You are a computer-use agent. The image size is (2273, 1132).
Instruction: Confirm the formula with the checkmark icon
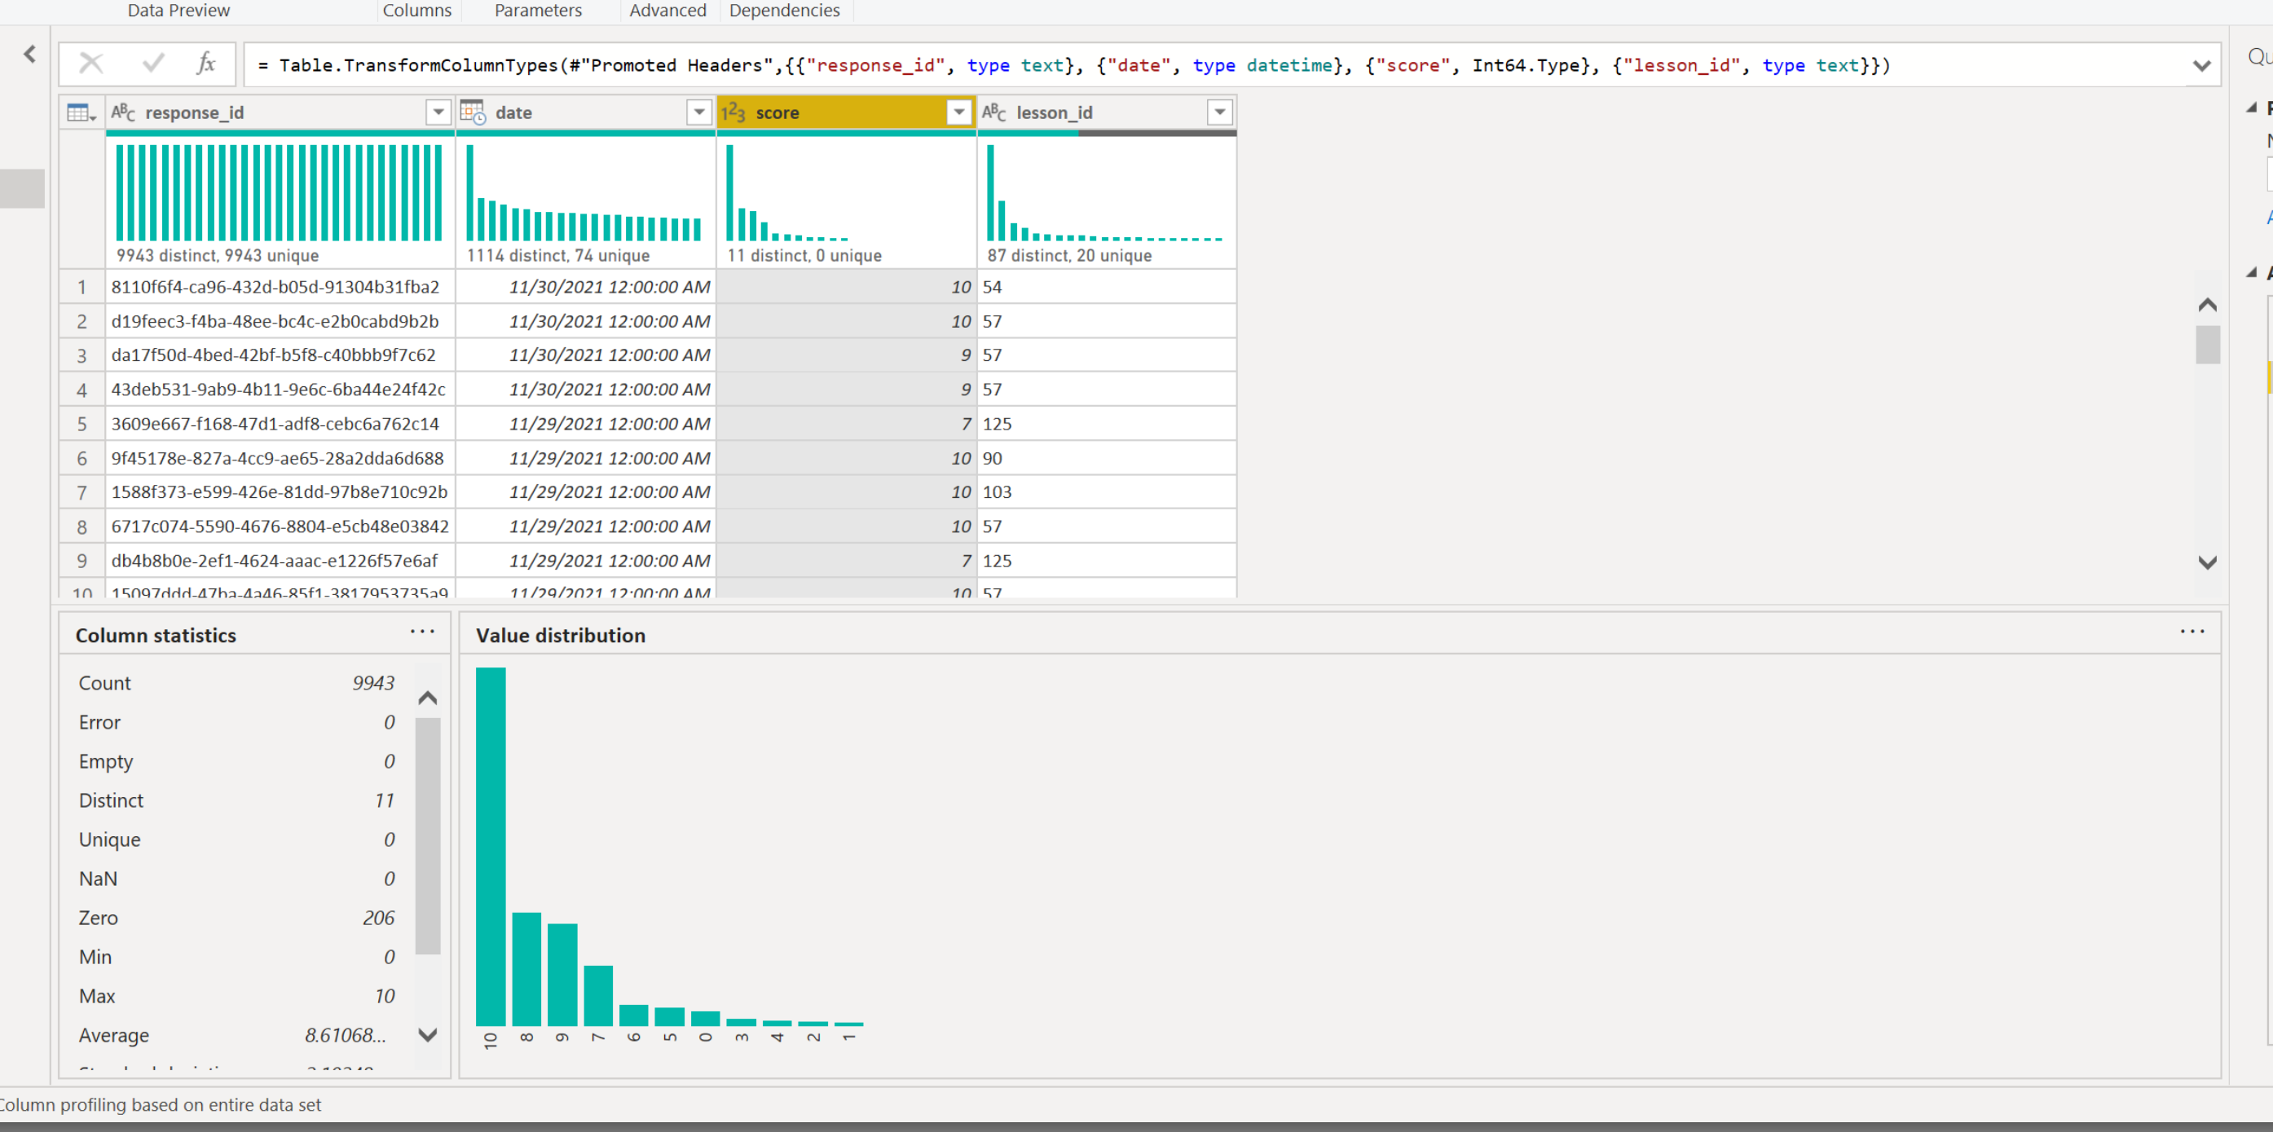[152, 64]
